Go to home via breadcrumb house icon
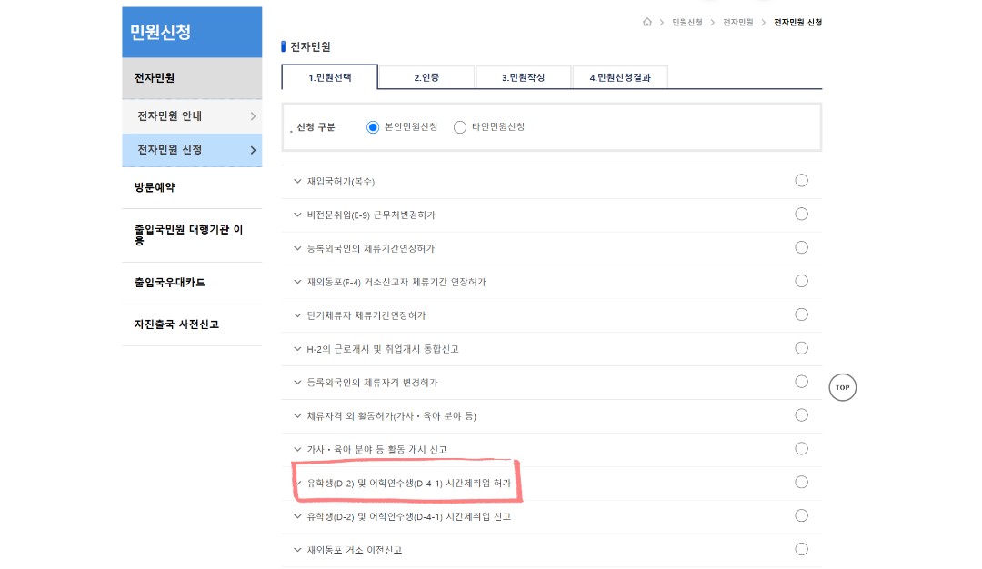The height and width of the screenshot is (569, 982). click(x=647, y=22)
